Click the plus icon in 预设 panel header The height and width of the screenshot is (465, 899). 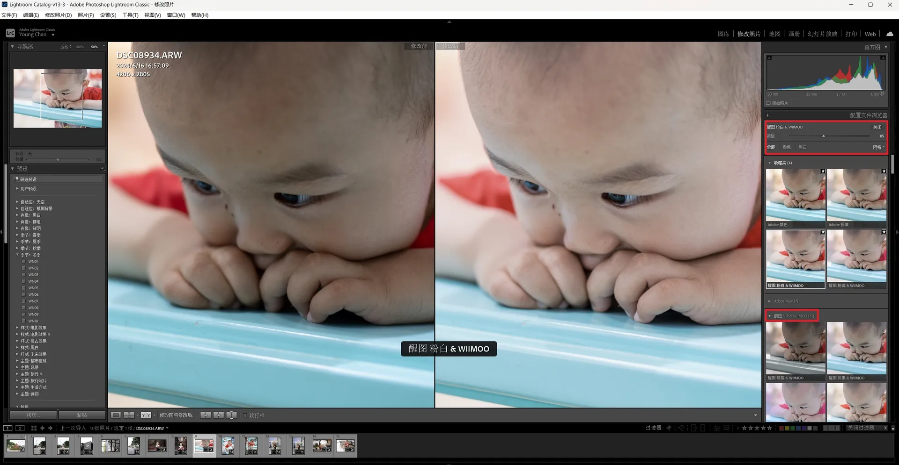(102, 169)
